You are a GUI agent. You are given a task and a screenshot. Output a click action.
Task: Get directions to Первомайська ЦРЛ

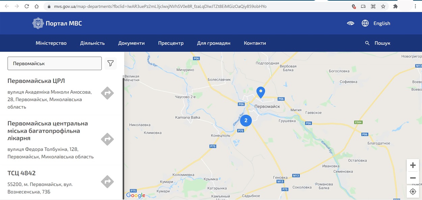pos(107,93)
